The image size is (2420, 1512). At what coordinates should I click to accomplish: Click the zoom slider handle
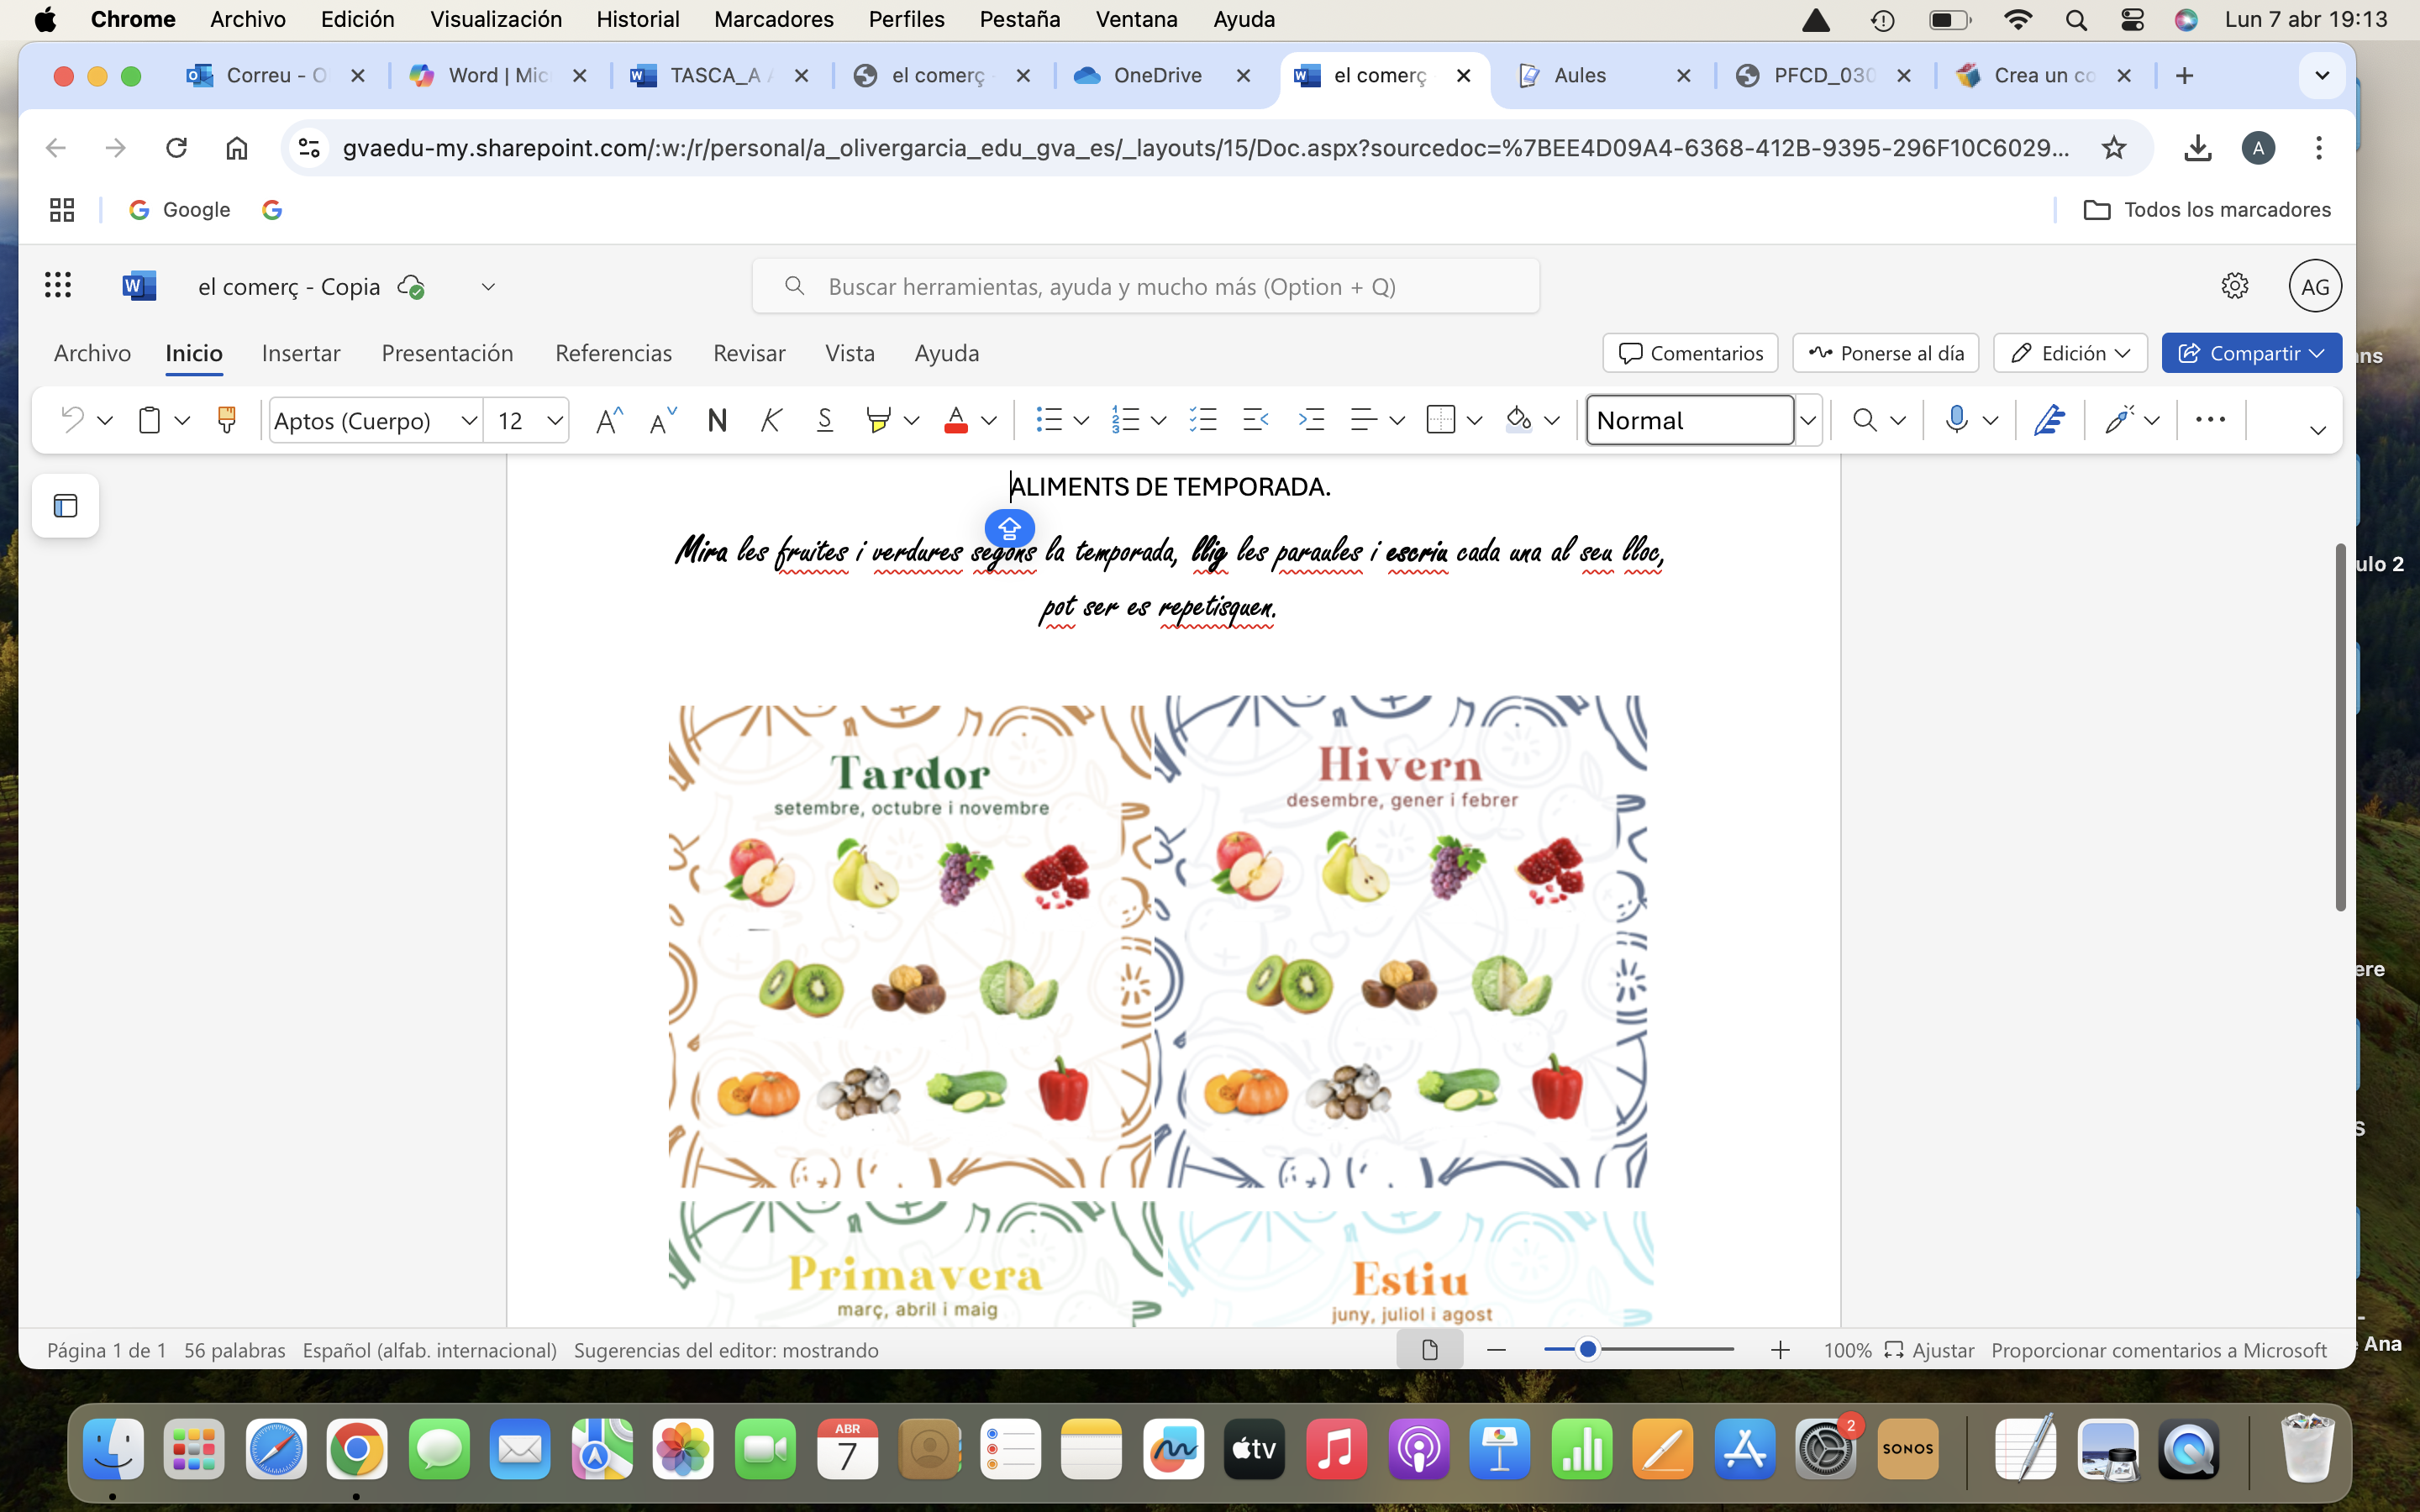[1587, 1350]
